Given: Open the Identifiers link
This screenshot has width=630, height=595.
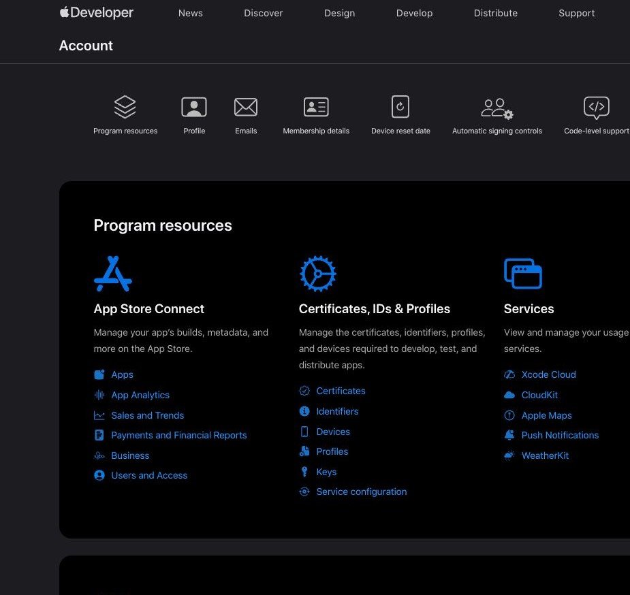Looking at the screenshot, I should click(x=337, y=411).
